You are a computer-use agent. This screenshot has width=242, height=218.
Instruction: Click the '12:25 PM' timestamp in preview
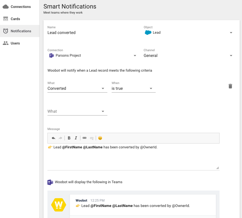pyautogui.click(x=97, y=200)
